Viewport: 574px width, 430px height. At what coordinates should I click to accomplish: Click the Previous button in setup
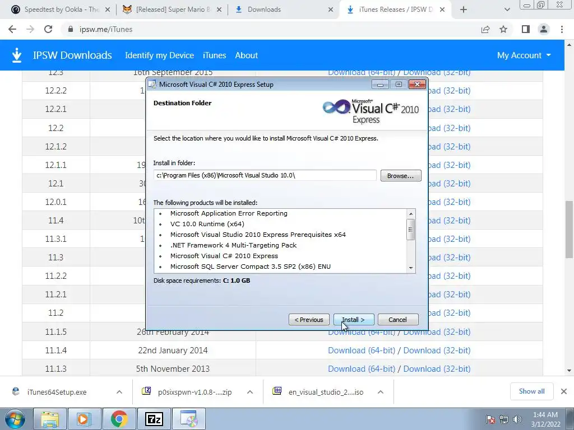(309, 320)
